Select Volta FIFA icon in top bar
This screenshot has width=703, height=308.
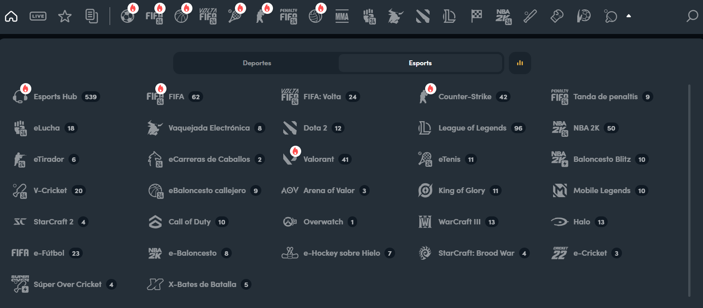(208, 17)
